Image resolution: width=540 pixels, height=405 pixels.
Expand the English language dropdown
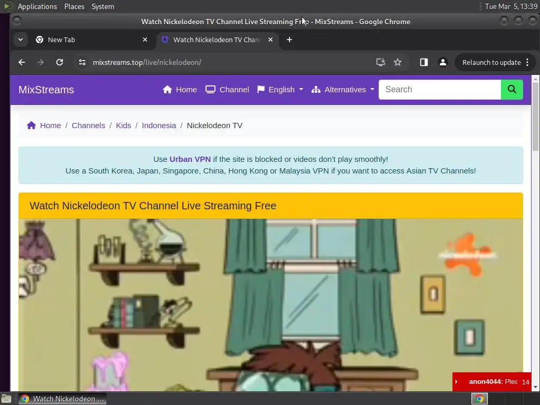tap(280, 90)
